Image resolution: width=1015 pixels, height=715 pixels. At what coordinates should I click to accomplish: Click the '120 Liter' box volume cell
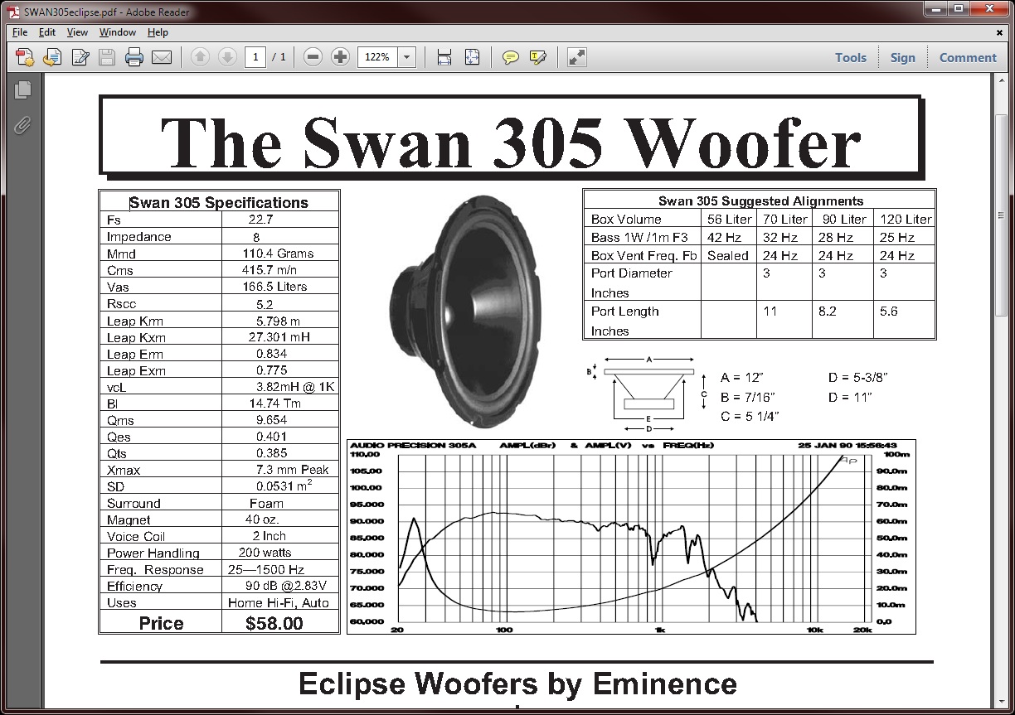[x=906, y=219]
